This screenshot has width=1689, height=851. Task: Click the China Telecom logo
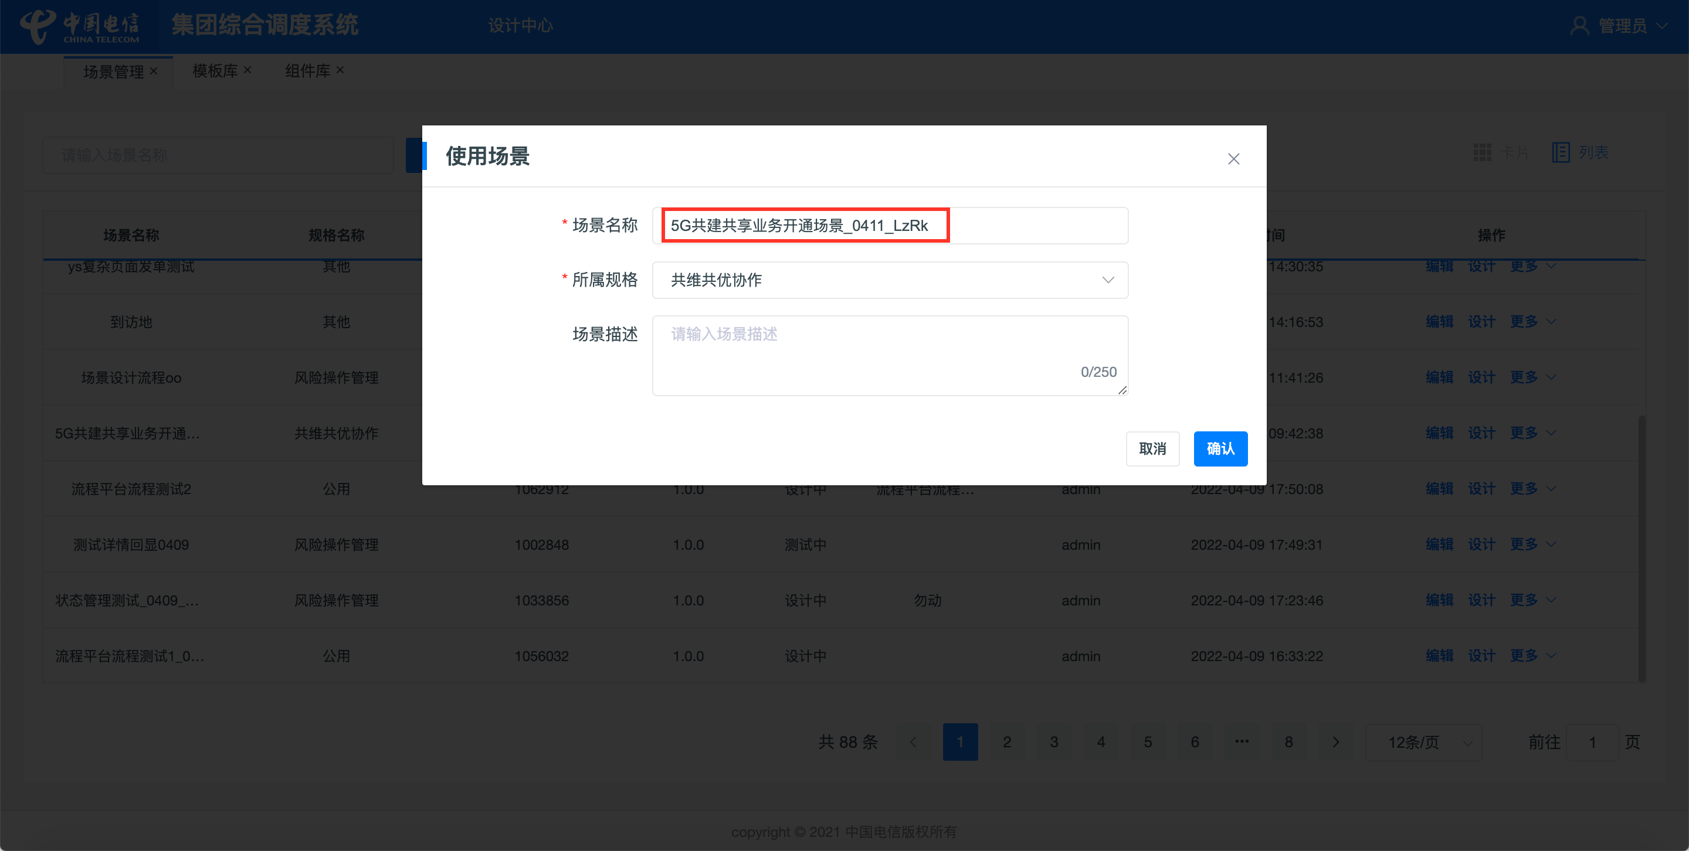coord(79,26)
